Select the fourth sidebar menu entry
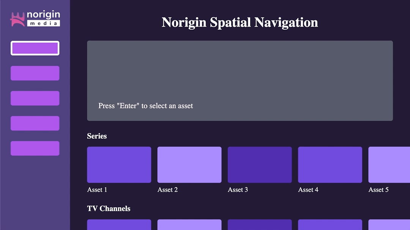410x230 pixels. point(35,123)
